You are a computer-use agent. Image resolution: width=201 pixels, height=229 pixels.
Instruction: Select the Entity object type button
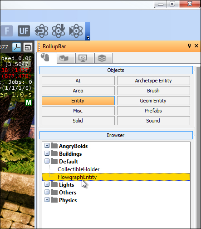pyautogui.click(x=78, y=101)
